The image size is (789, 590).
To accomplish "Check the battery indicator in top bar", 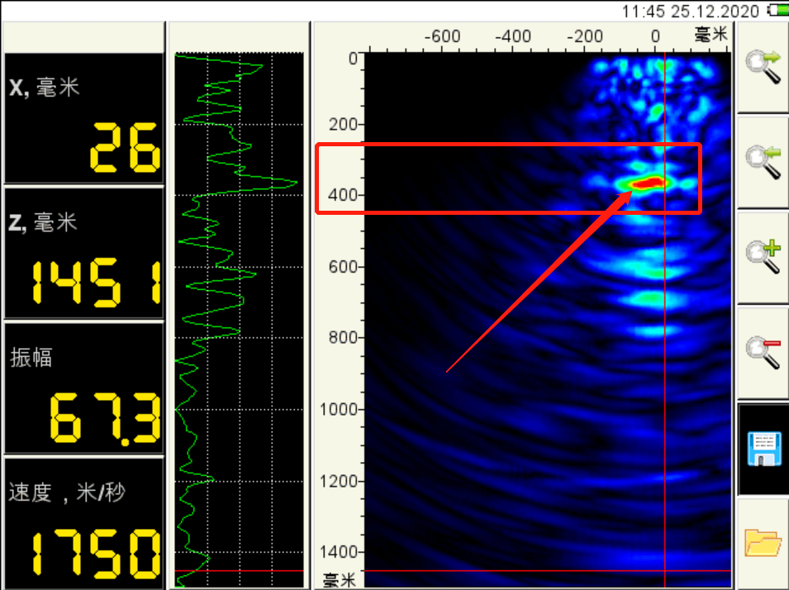I will 777,11.
